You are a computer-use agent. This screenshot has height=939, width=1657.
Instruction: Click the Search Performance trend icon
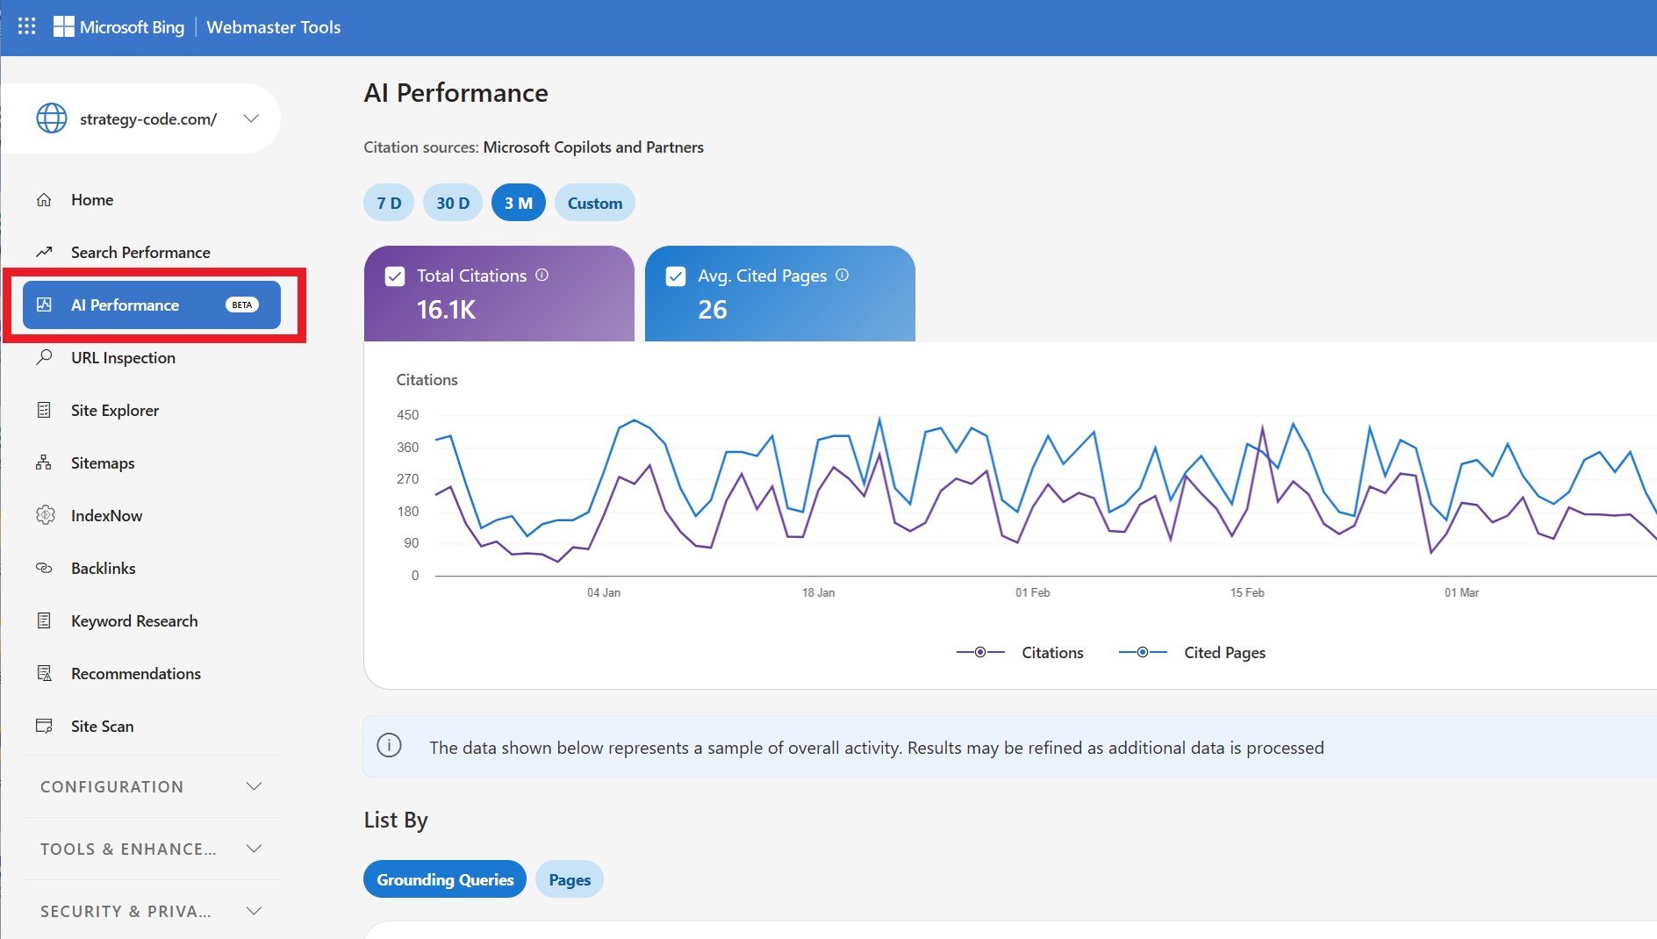click(x=44, y=253)
